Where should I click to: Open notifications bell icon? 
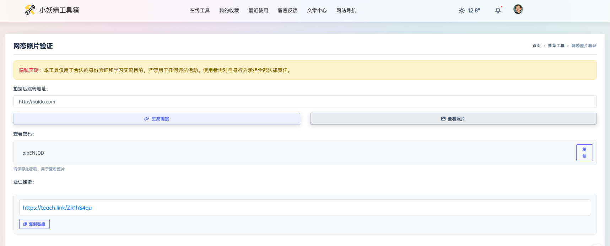tap(498, 11)
